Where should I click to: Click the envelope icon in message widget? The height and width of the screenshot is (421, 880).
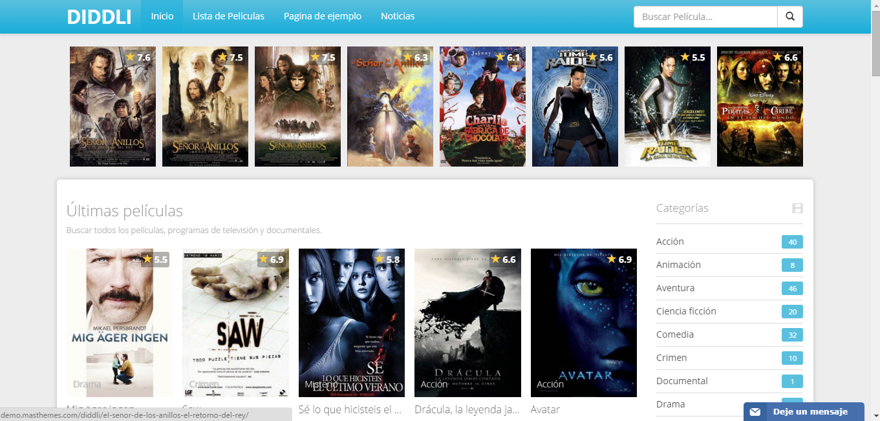point(755,412)
